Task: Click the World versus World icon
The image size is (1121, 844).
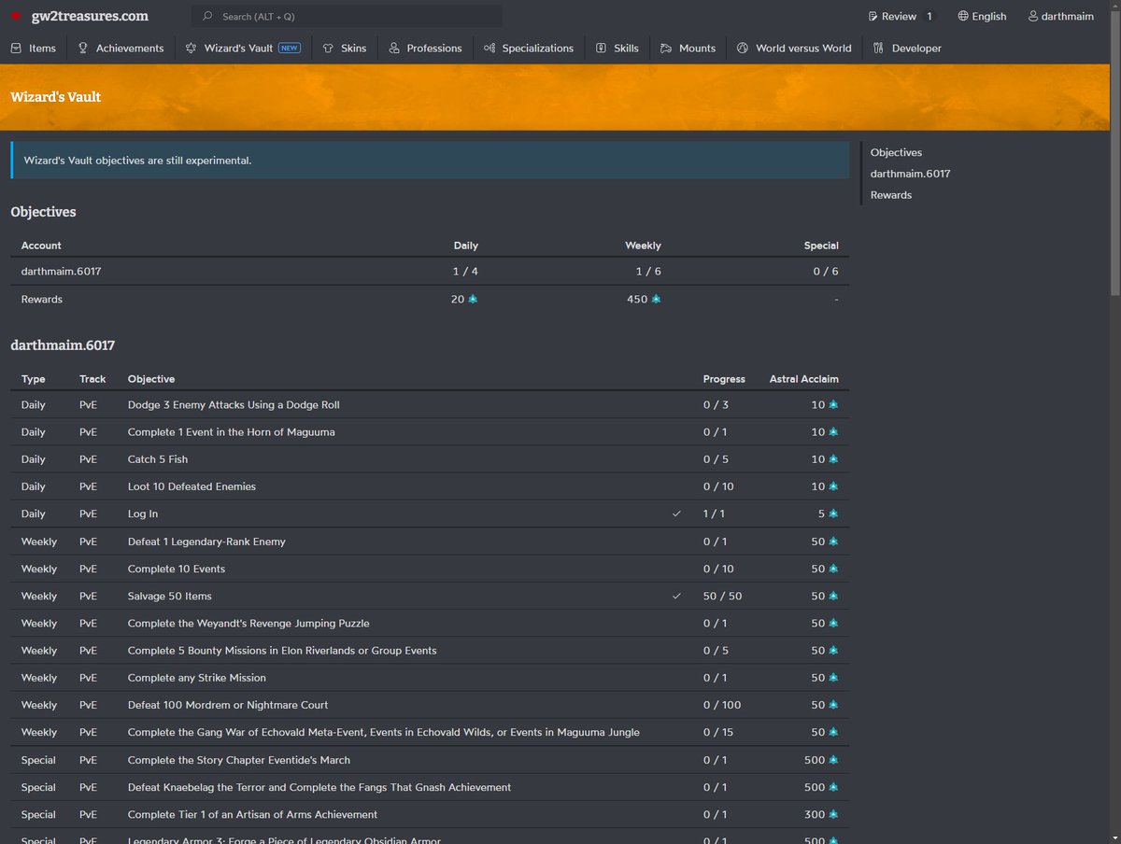Action: coord(743,48)
